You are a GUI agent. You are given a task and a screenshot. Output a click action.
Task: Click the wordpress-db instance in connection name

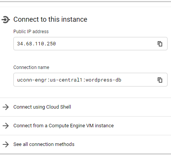[103, 80]
